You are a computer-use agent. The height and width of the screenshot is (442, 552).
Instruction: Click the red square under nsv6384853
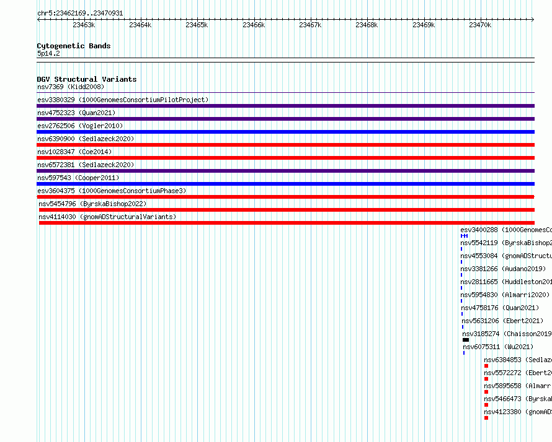click(x=486, y=366)
